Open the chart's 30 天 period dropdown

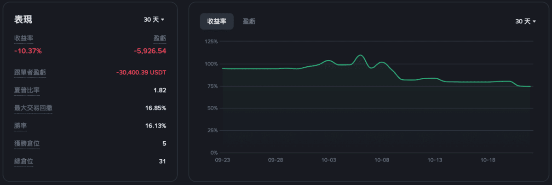click(525, 22)
